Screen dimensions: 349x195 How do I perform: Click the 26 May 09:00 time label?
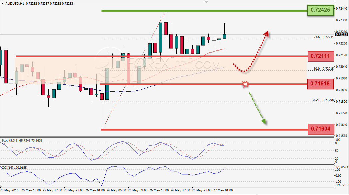point(138,190)
